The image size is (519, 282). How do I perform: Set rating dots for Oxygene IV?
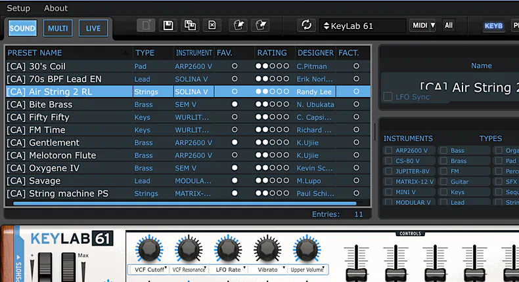tap(272, 168)
